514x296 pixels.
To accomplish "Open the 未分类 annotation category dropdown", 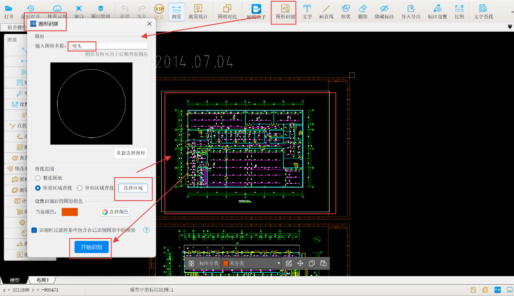I will point(251,263).
